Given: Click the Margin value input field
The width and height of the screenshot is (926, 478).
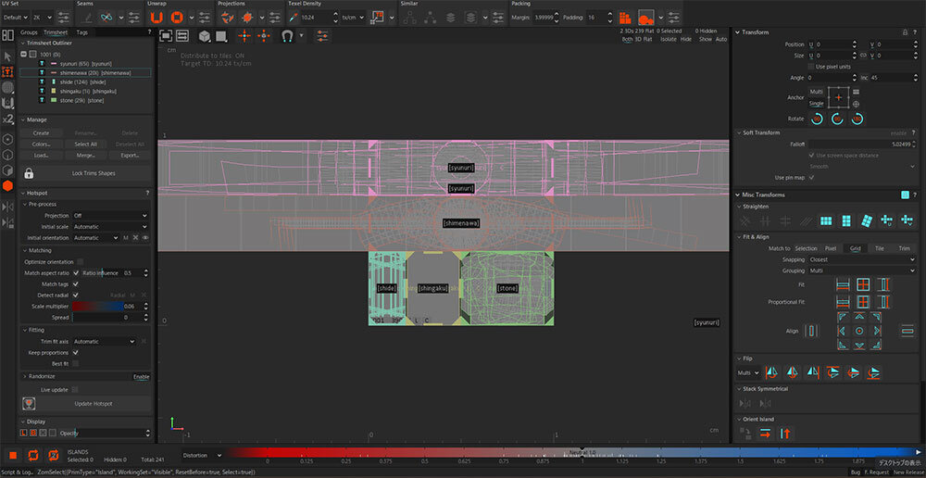Looking at the screenshot, I should point(545,18).
